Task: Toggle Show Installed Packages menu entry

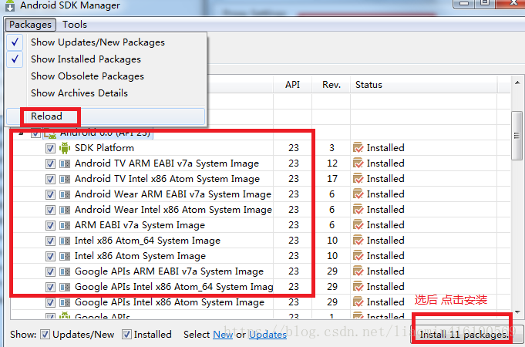Action: coord(106,59)
